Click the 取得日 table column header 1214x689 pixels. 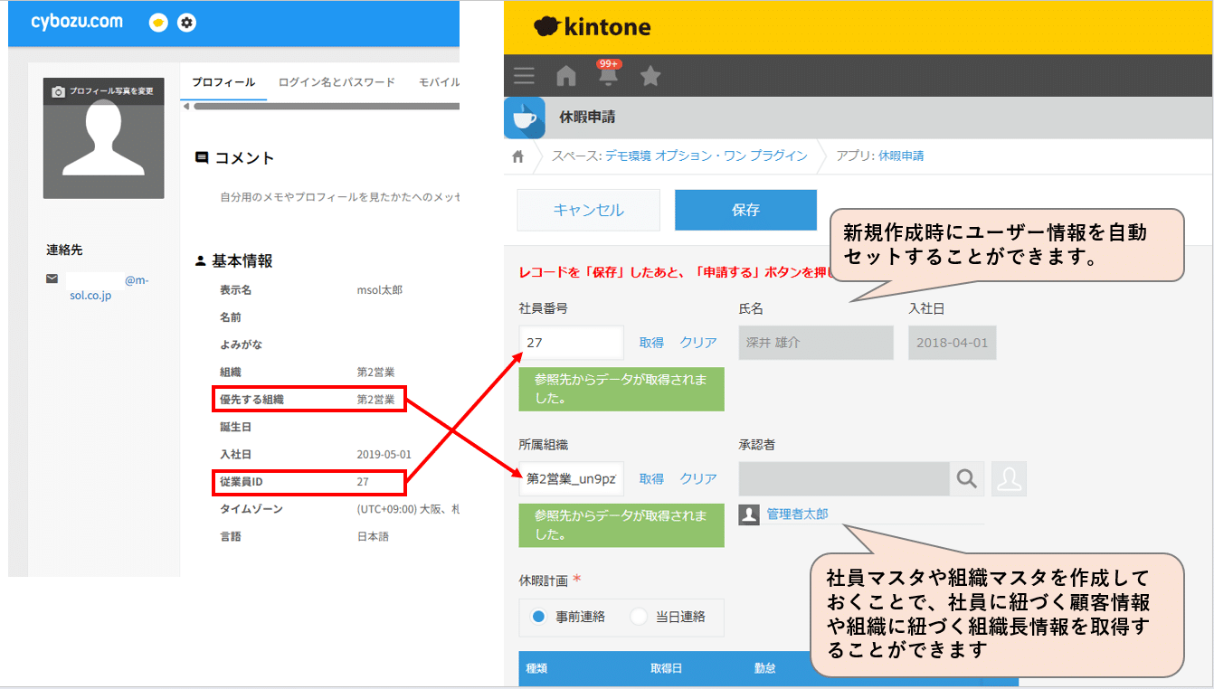(x=666, y=669)
